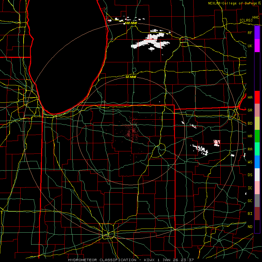
Task: Click the 'RA' legend label
Action: click(250, 149)
